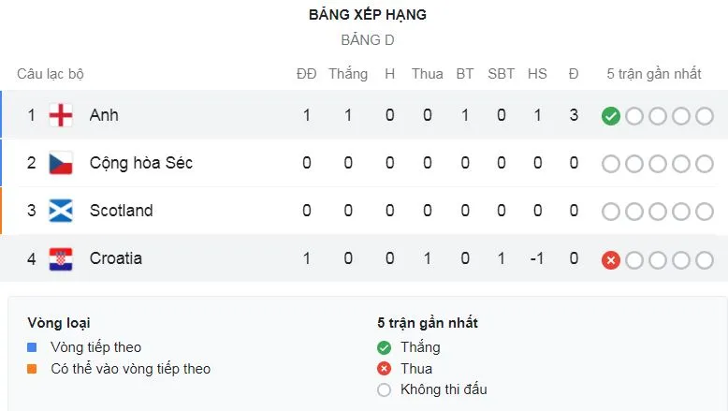728x411 pixels.
Task: Sort by the Thắng column header
Action: click(x=348, y=74)
